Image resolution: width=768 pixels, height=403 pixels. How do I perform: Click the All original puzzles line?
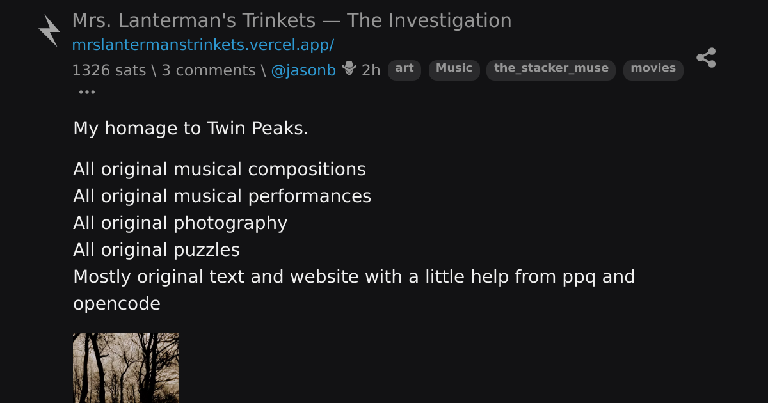(x=156, y=250)
